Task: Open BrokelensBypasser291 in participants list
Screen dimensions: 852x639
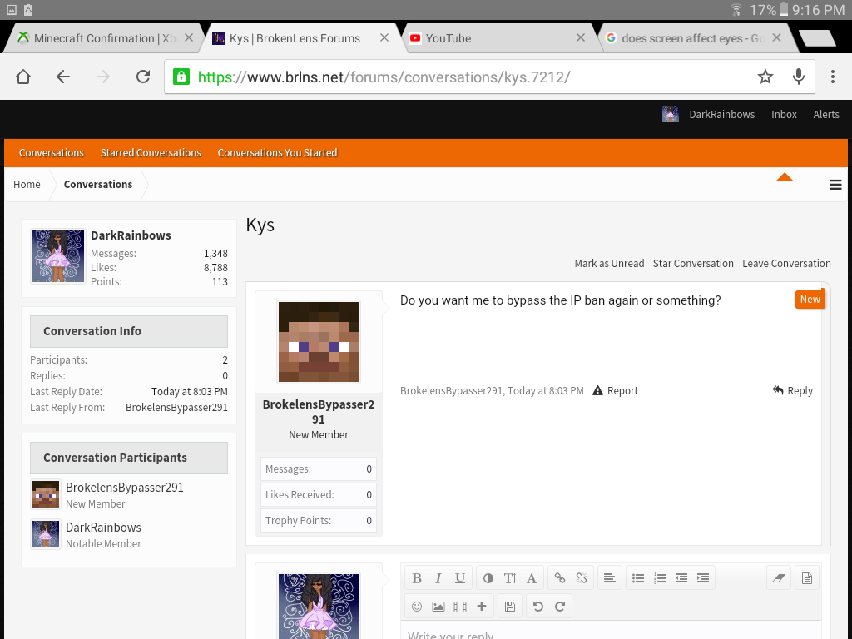Action: click(125, 488)
